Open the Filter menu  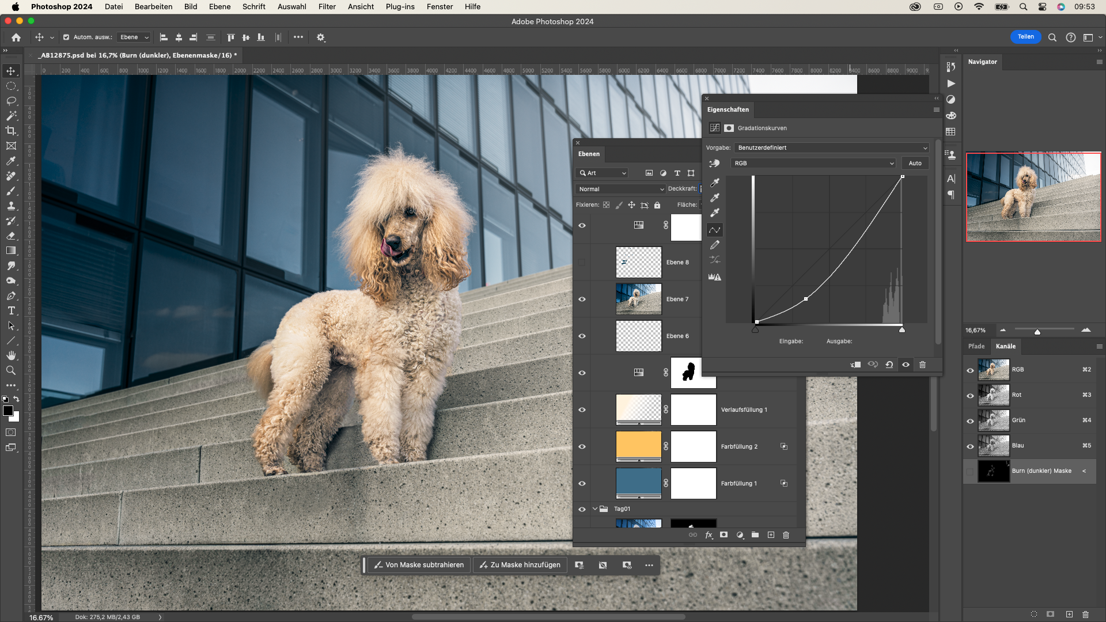click(327, 6)
